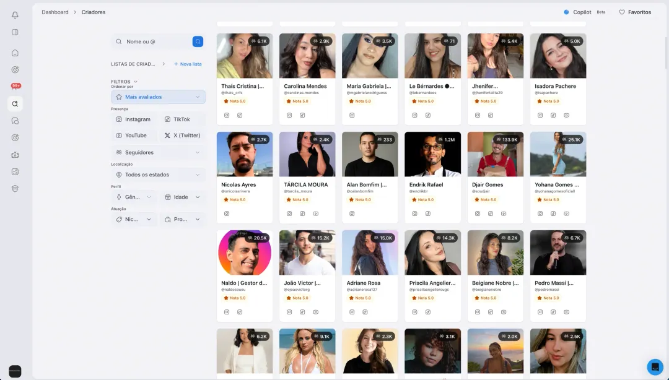
Task: Open the Todos os estados location dropdown
Action: 159,175
